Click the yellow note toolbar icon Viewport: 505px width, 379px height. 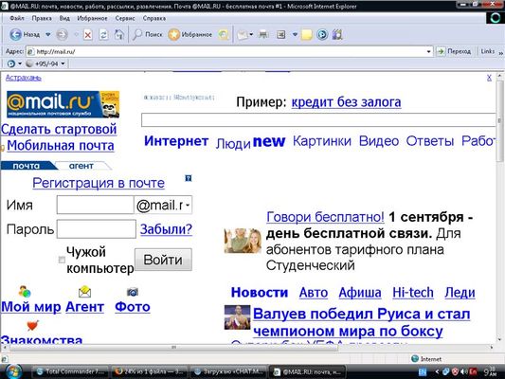[x=307, y=34]
